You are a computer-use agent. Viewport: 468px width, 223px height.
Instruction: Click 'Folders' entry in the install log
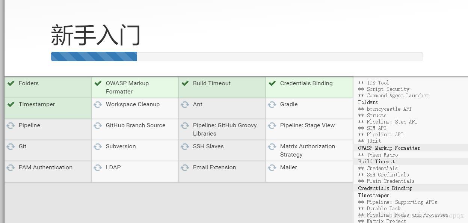pos(368,102)
